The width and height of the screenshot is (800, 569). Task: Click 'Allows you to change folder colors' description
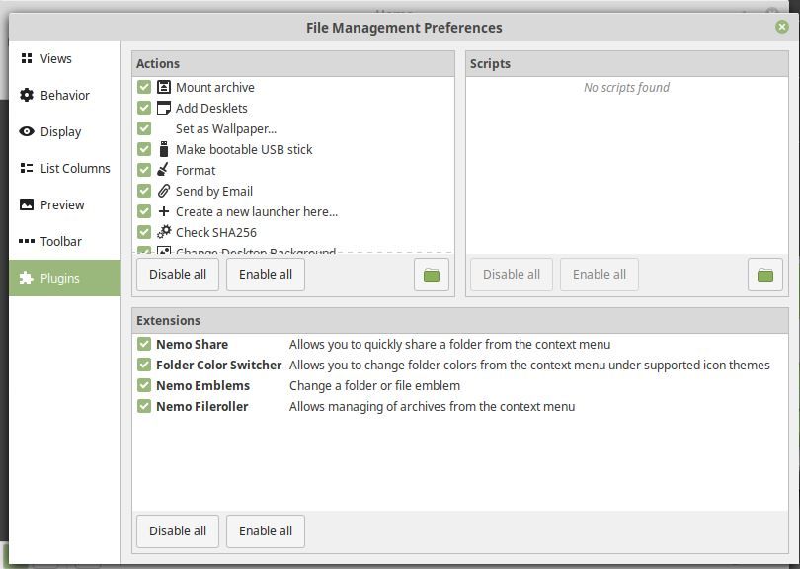529,365
